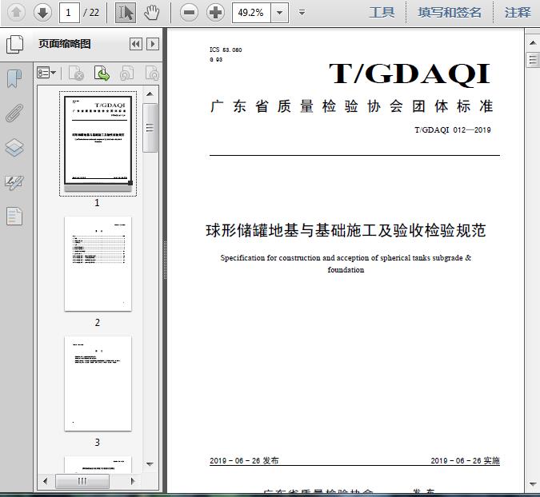
Task: Open the 注释 panel
Action: pos(518,13)
